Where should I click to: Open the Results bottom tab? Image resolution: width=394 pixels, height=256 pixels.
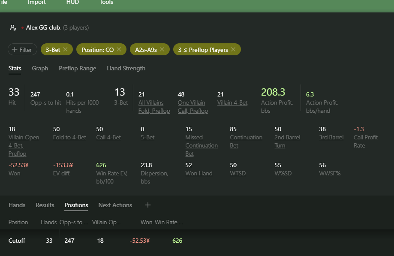click(x=45, y=205)
